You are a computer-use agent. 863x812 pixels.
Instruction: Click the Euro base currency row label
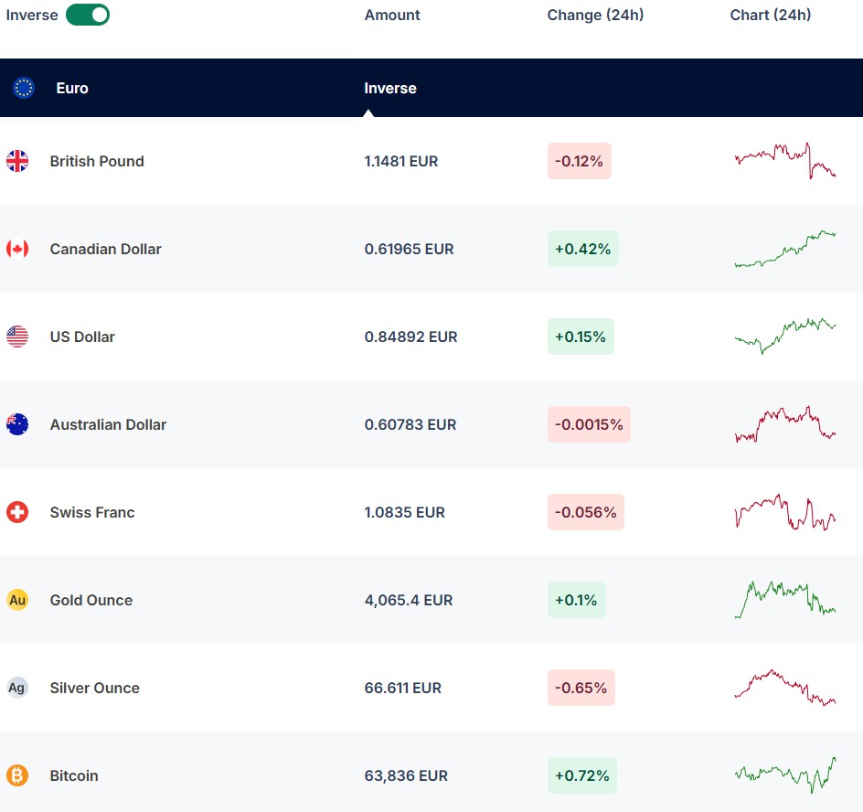coord(72,88)
